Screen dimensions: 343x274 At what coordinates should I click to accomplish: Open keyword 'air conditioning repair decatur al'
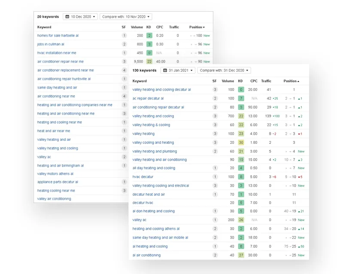point(158,107)
